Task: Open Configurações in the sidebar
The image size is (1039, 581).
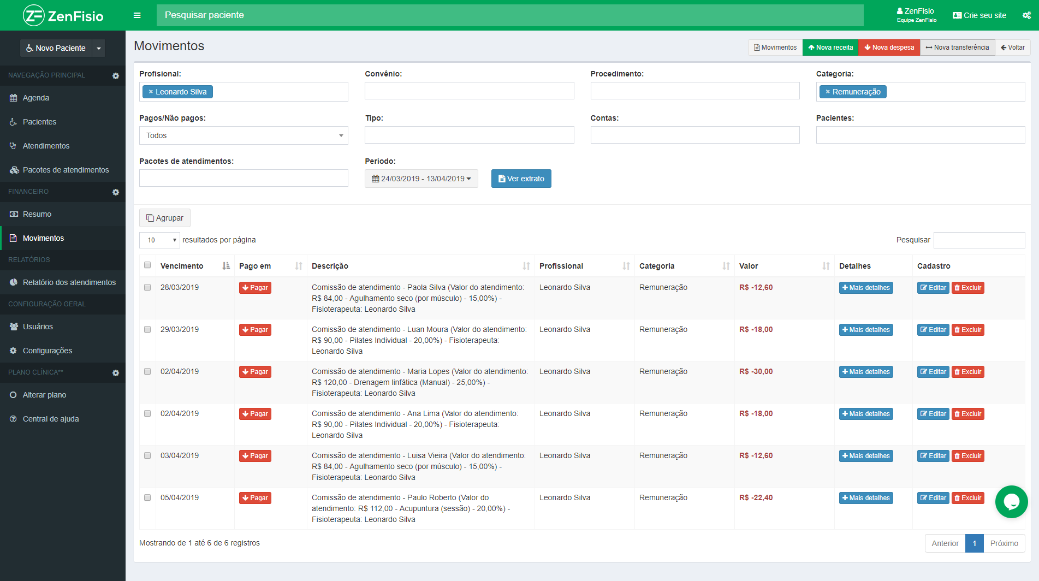Action: [63, 351]
